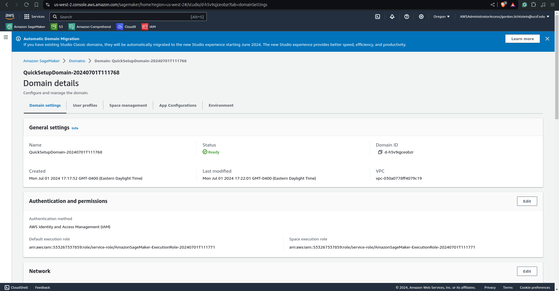
Task: Click the info icon in migration banner
Action: 18,39
